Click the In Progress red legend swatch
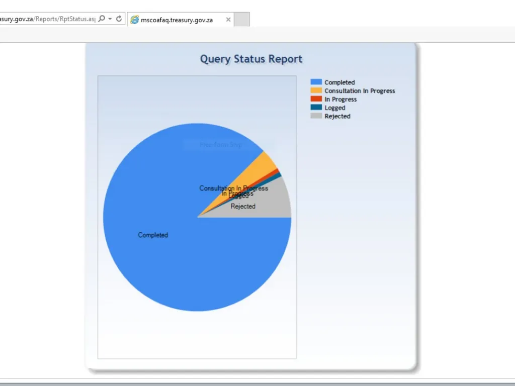 coord(316,99)
